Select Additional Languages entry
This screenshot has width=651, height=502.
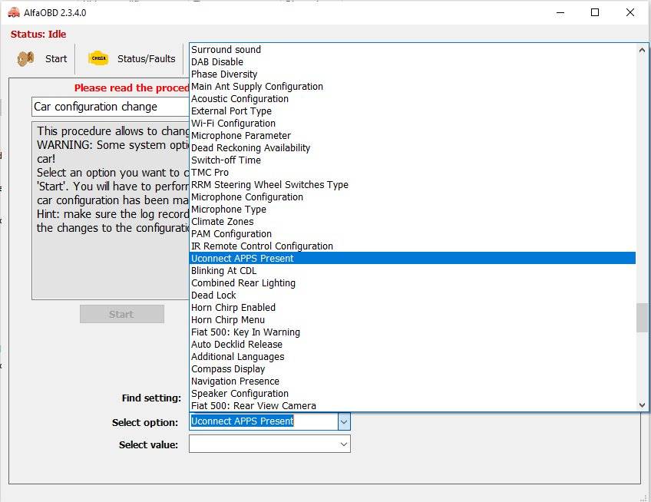click(412, 357)
